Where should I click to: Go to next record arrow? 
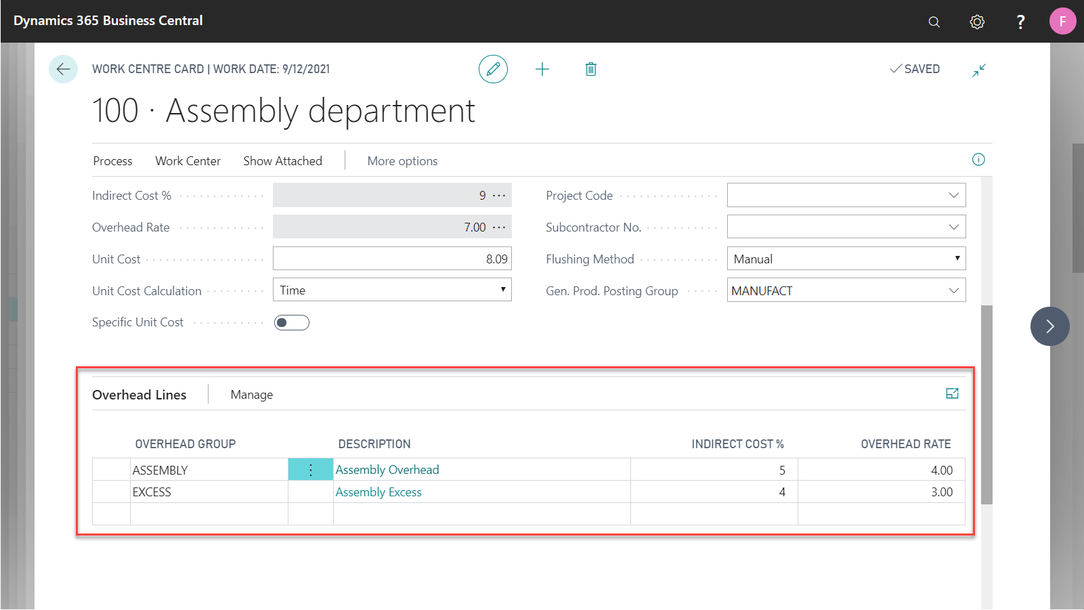click(1050, 326)
